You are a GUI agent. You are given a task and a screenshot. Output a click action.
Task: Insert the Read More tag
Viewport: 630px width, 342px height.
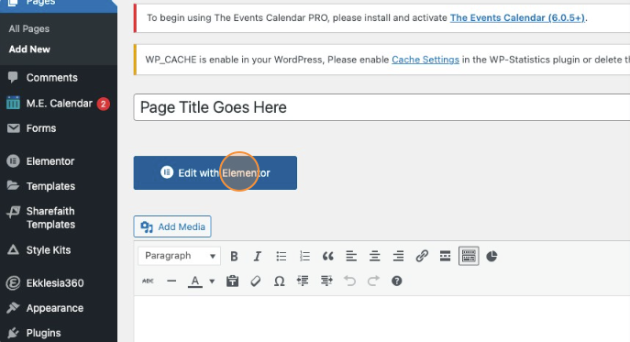445,256
